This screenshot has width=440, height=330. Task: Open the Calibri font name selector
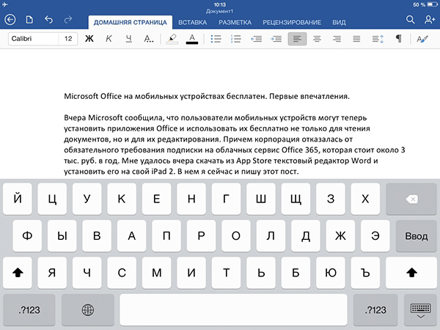click(34, 39)
